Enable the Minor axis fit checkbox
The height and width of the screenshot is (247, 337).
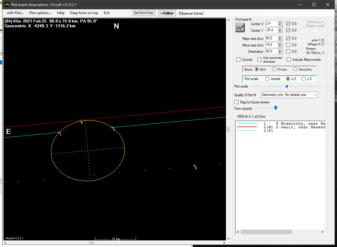288,45
